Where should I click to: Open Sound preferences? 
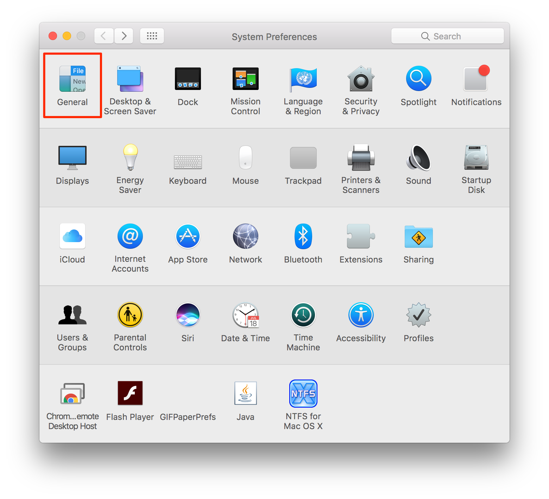[419, 165]
